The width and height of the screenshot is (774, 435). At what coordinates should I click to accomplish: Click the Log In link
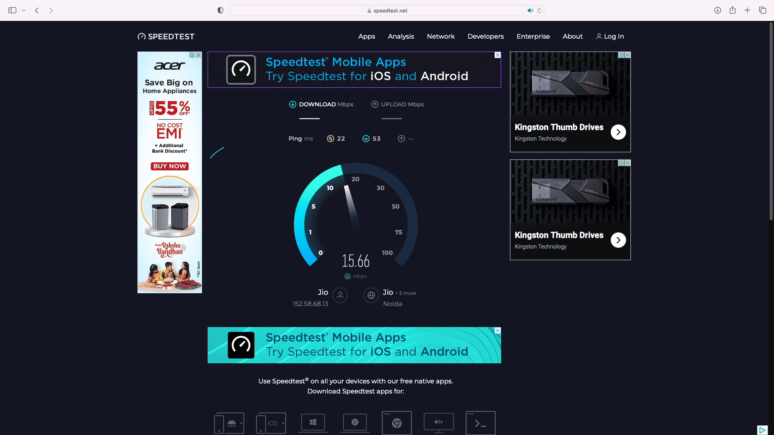click(610, 36)
